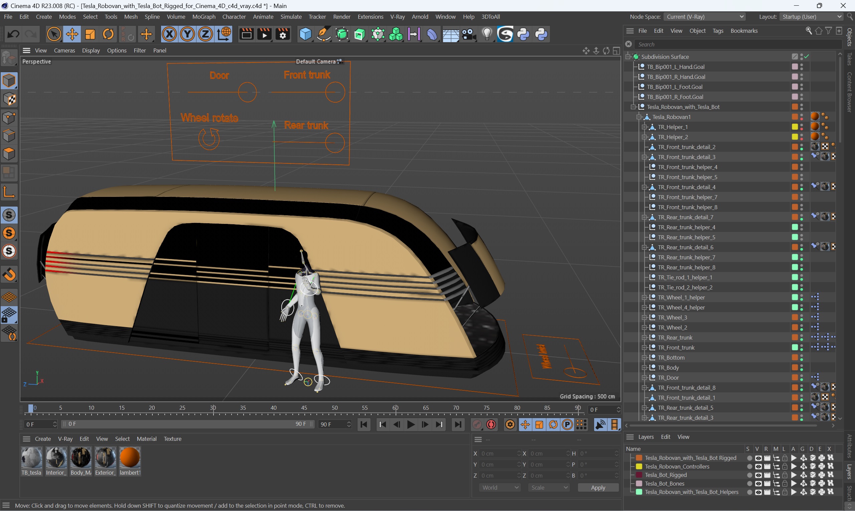Toggle sound playback icon
Viewport: 855px width, 511px height.
(600, 424)
